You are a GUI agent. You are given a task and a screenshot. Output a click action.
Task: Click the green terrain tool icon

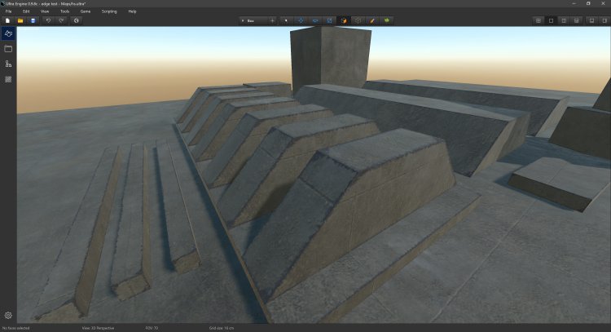(x=386, y=20)
